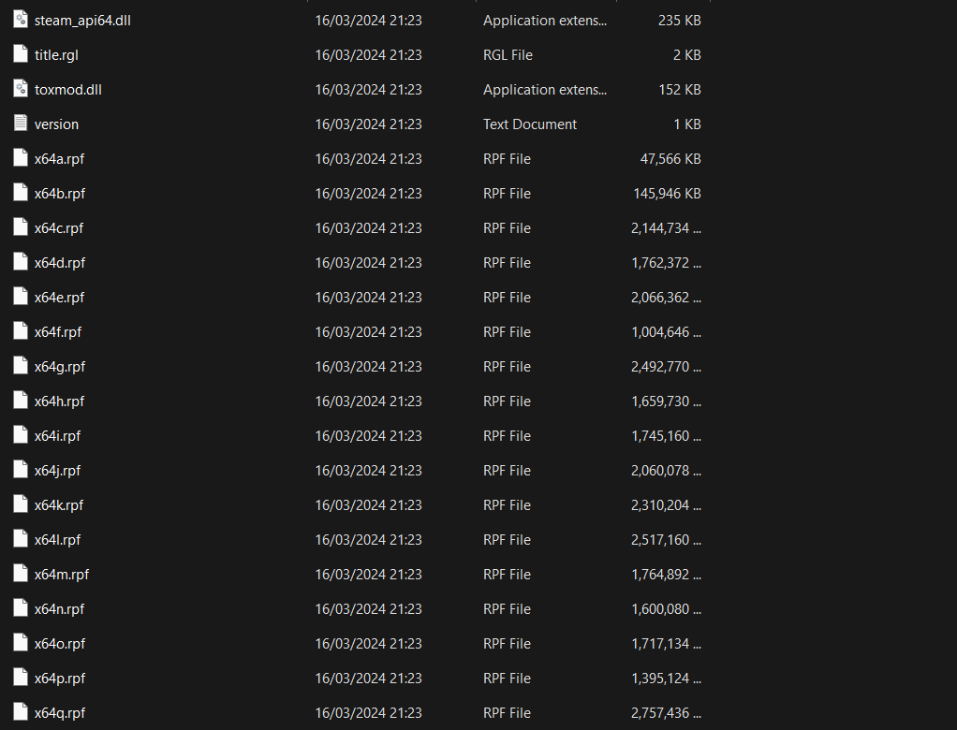The image size is (957, 730).
Task: Click the 2,517,160 size of x64l.rpf
Action: (666, 540)
